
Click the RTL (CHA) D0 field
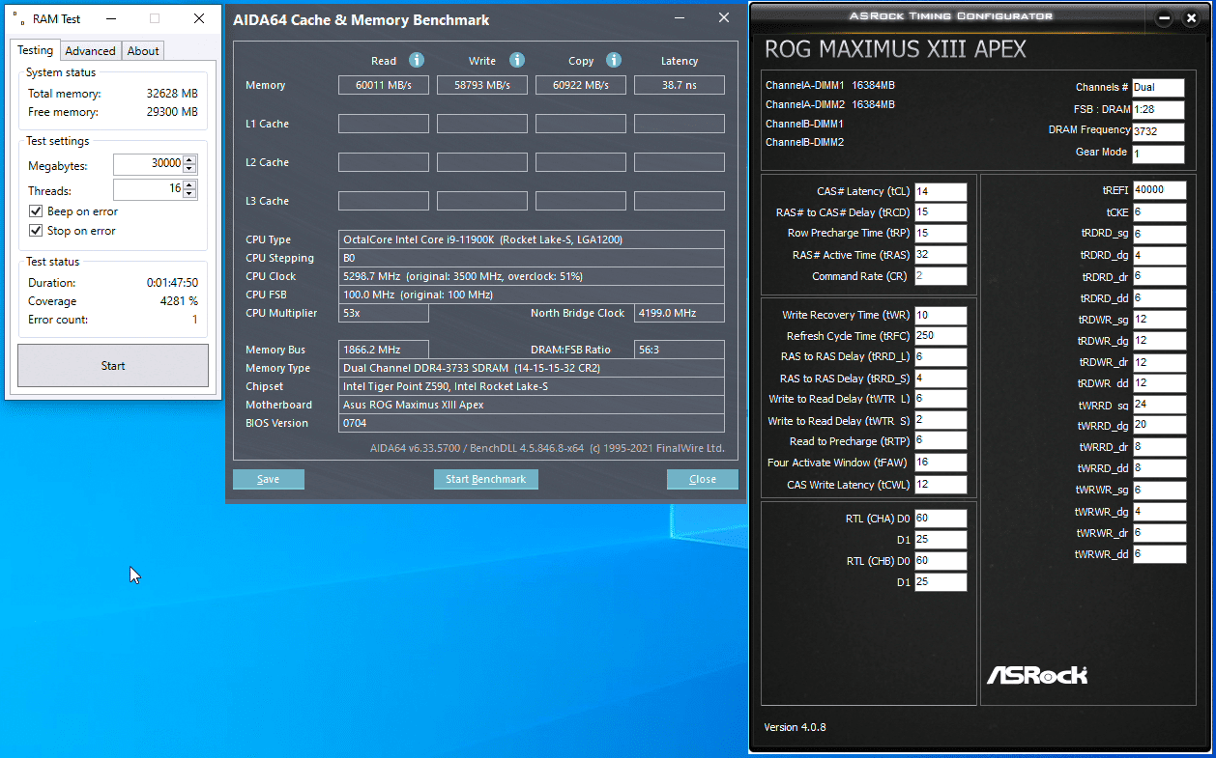point(941,519)
